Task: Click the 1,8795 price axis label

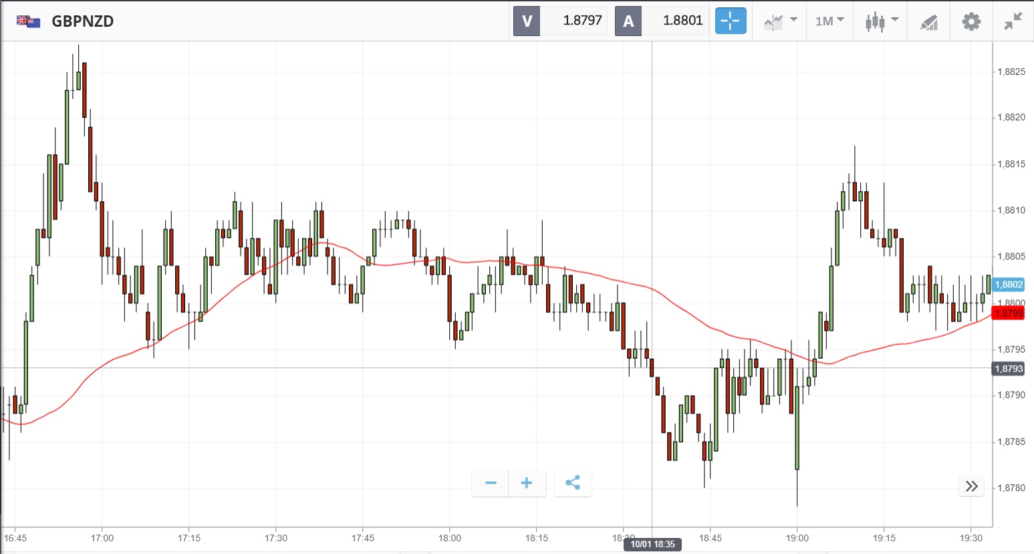Action: coord(1011,350)
